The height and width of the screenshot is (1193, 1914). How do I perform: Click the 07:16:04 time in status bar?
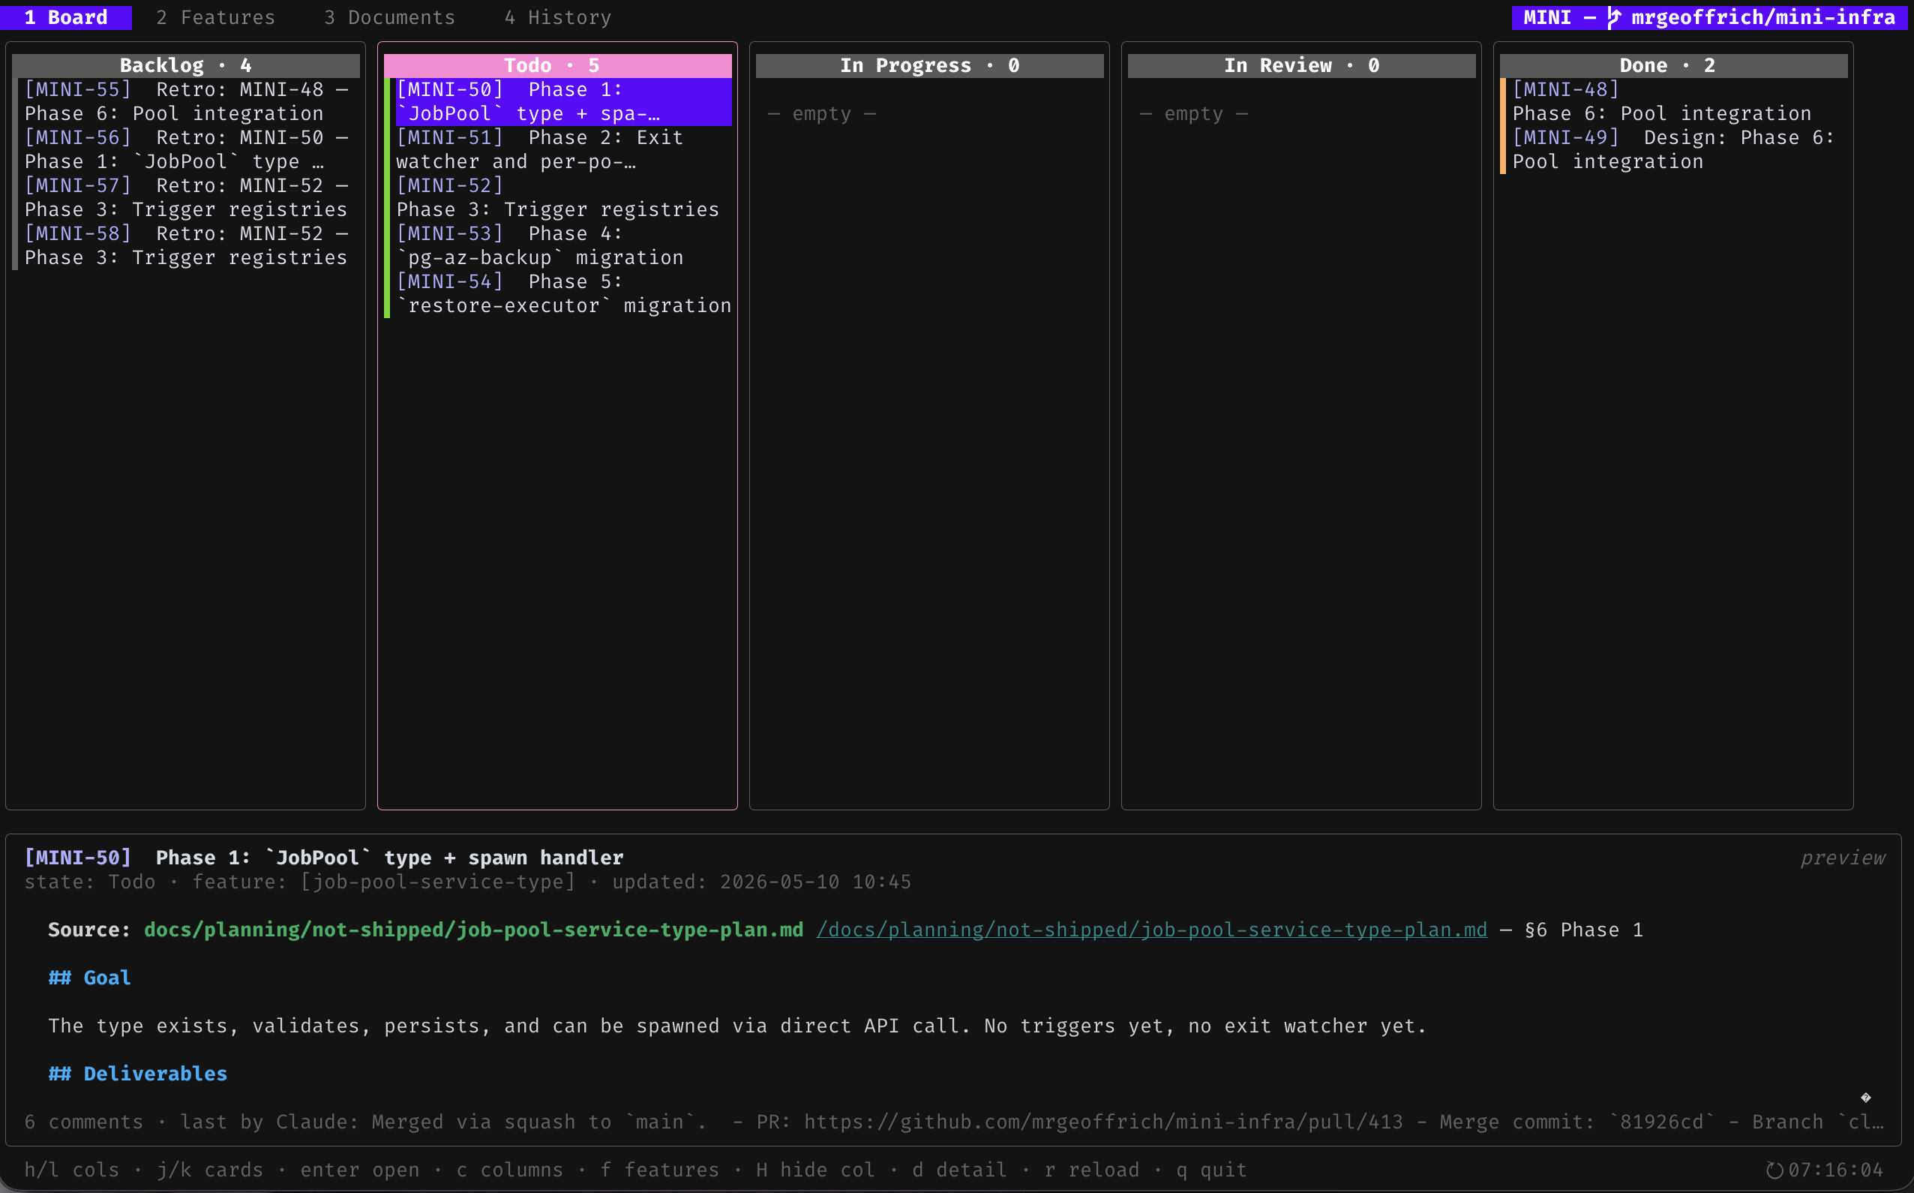pyautogui.click(x=1835, y=1170)
